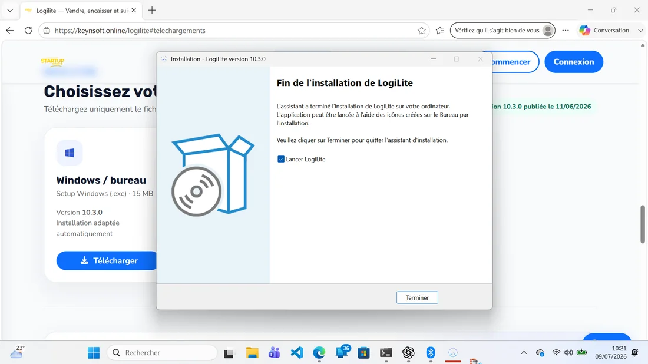Open Microsoft Edge from taskbar
Image resolution: width=648 pixels, height=364 pixels.
click(319, 353)
